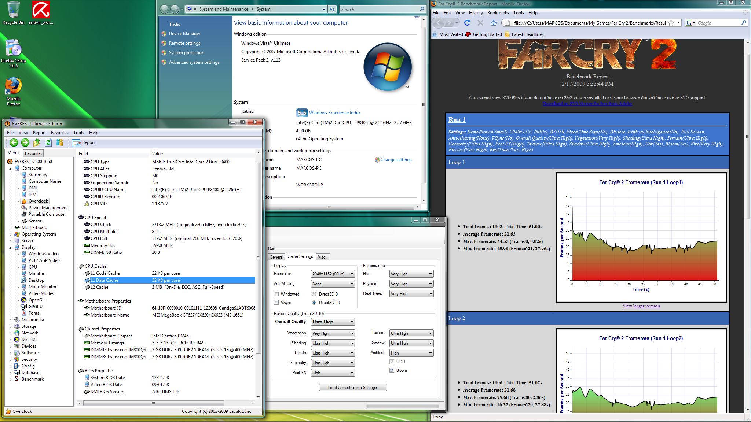This screenshot has height=422, width=751.
Task: Click Search field in System window
Action: point(382,9)
